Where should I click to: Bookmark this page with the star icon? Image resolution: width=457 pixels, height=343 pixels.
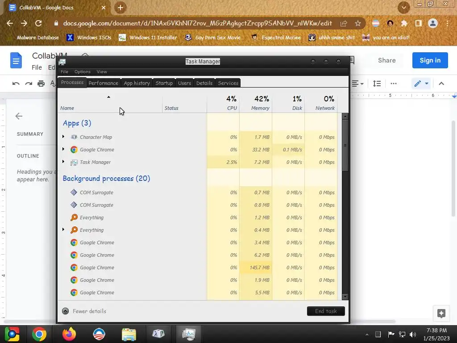point(358,23)
